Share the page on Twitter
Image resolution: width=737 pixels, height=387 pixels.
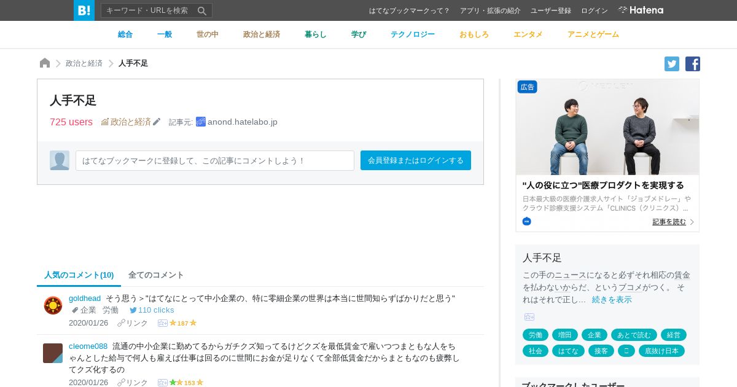[x=672, y=64]
